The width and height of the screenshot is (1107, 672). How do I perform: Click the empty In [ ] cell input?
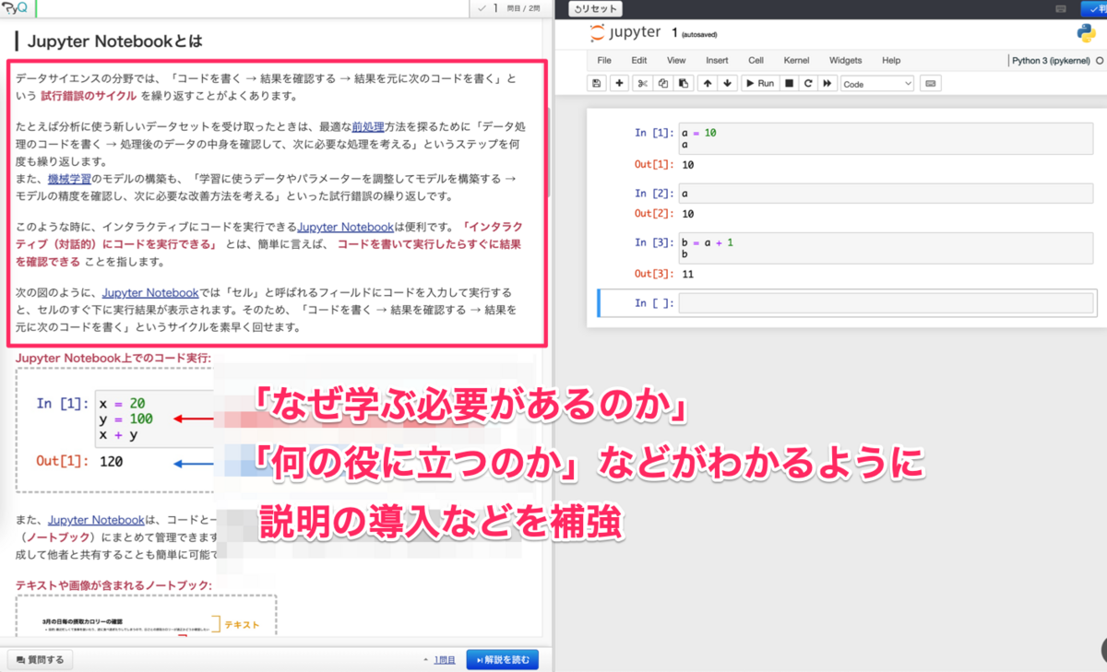(x=887, y=303)
